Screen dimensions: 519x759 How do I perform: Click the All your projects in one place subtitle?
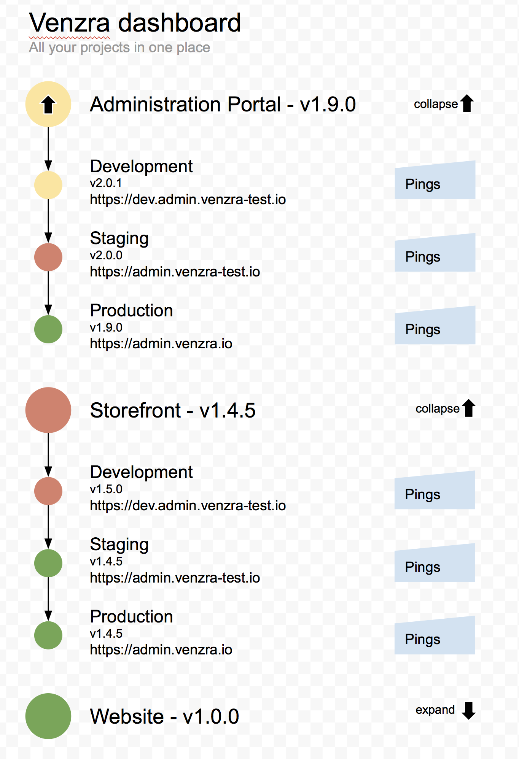pos(119,48)
